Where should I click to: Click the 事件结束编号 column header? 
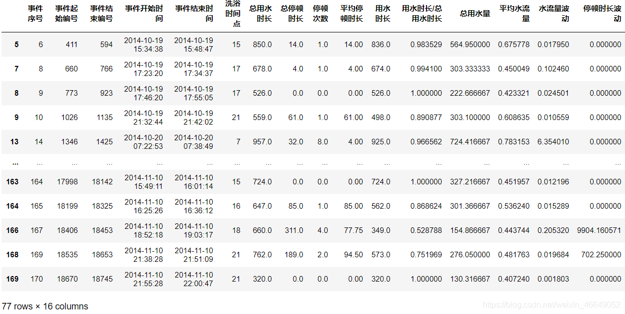[x=101, y=14]
